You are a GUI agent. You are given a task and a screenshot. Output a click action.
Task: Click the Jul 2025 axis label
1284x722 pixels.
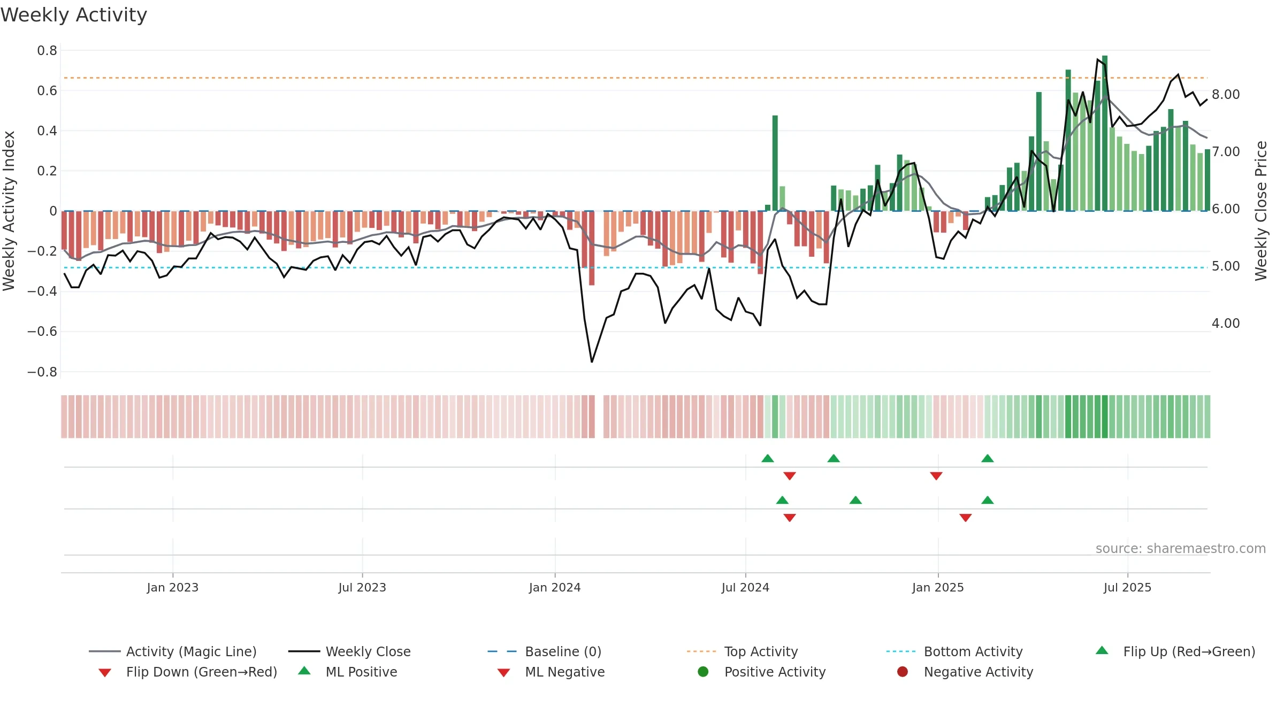[x=1127, y=587]
